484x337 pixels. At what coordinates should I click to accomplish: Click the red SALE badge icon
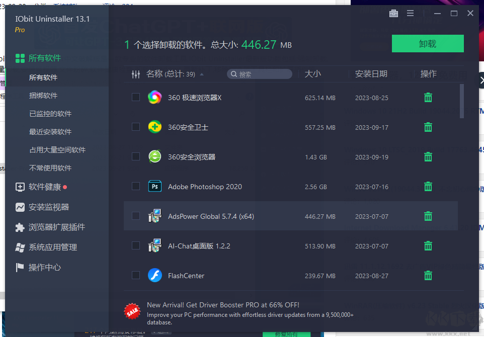pos(132,311)
